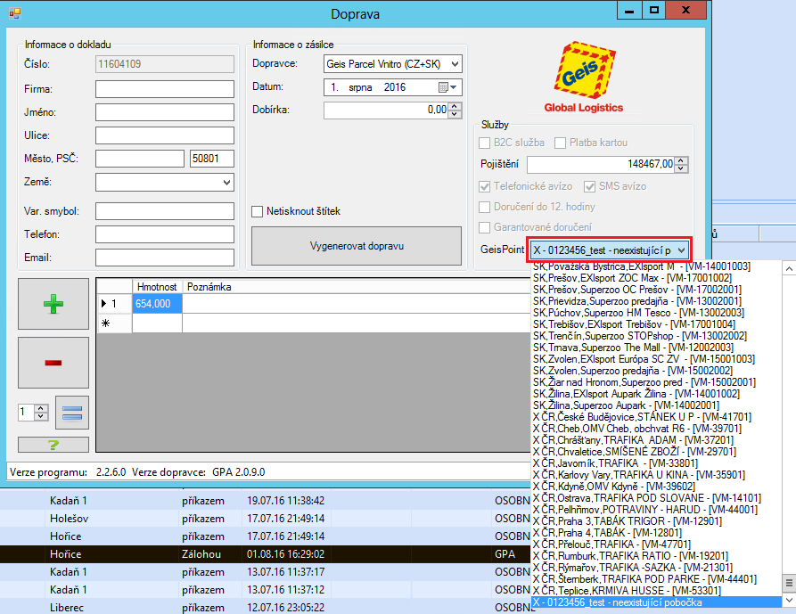Screen dimensions: 796x614
Task: Minimize the Doprava window
Action: [x=629, y=10]
